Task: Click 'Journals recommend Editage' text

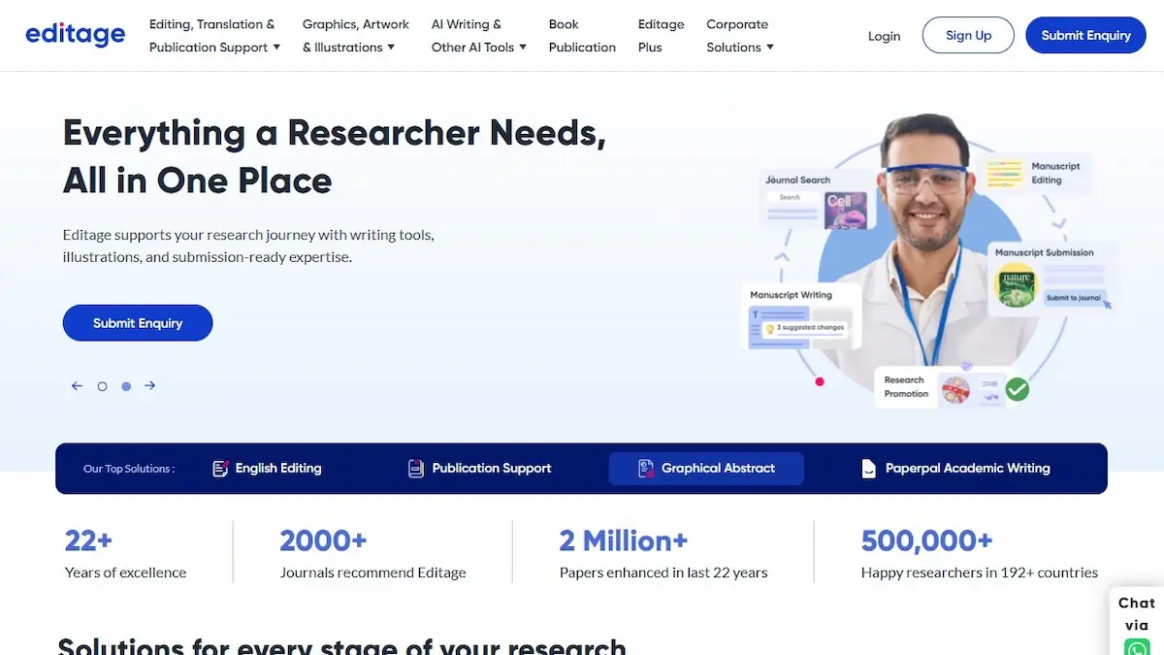Action: [x=372, y=573]
